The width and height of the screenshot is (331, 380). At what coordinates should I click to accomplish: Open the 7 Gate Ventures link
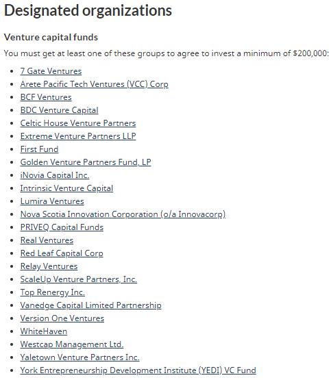(x=51, y=71)
